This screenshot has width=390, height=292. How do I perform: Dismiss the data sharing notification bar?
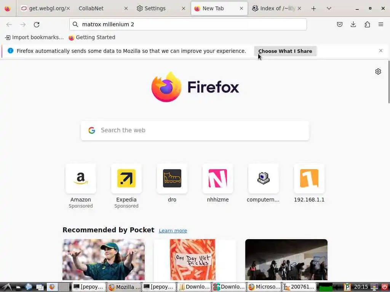coord(381,51)
